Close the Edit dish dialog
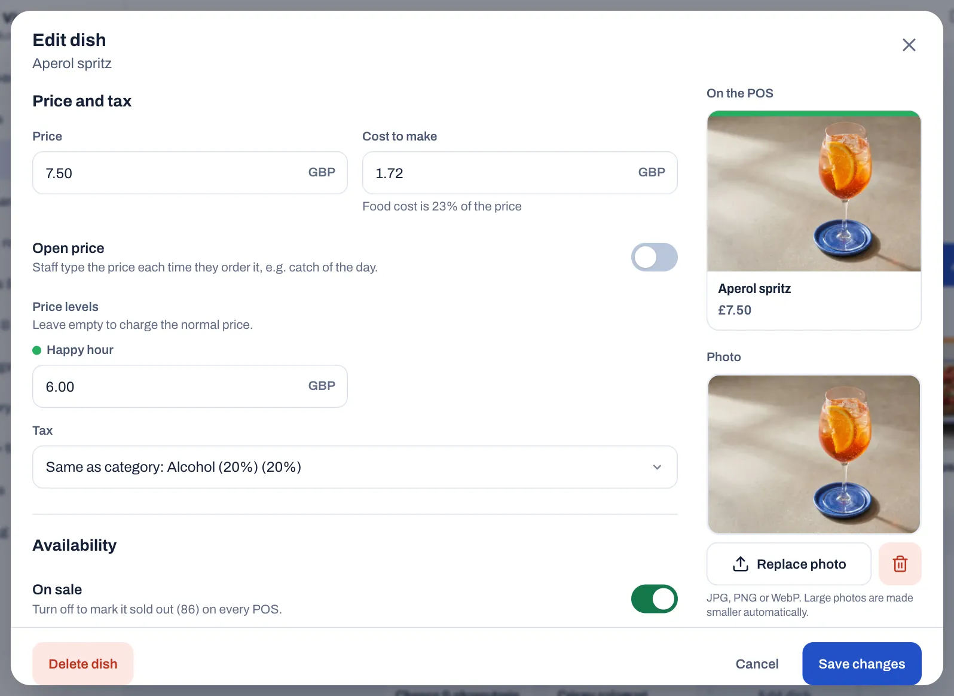 [909, 45]
